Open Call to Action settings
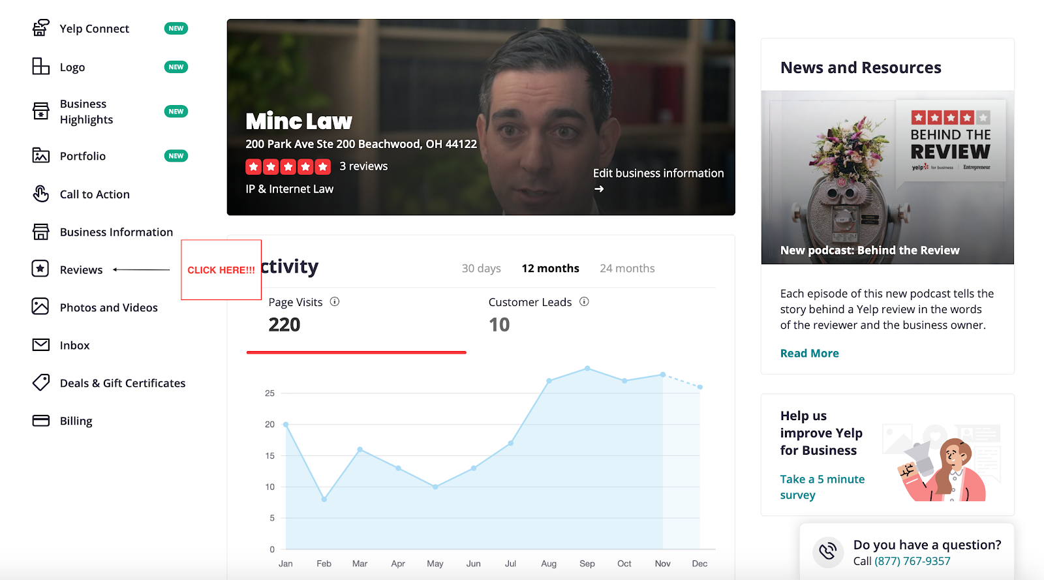The image size is (1044, 580). [95, 194]
